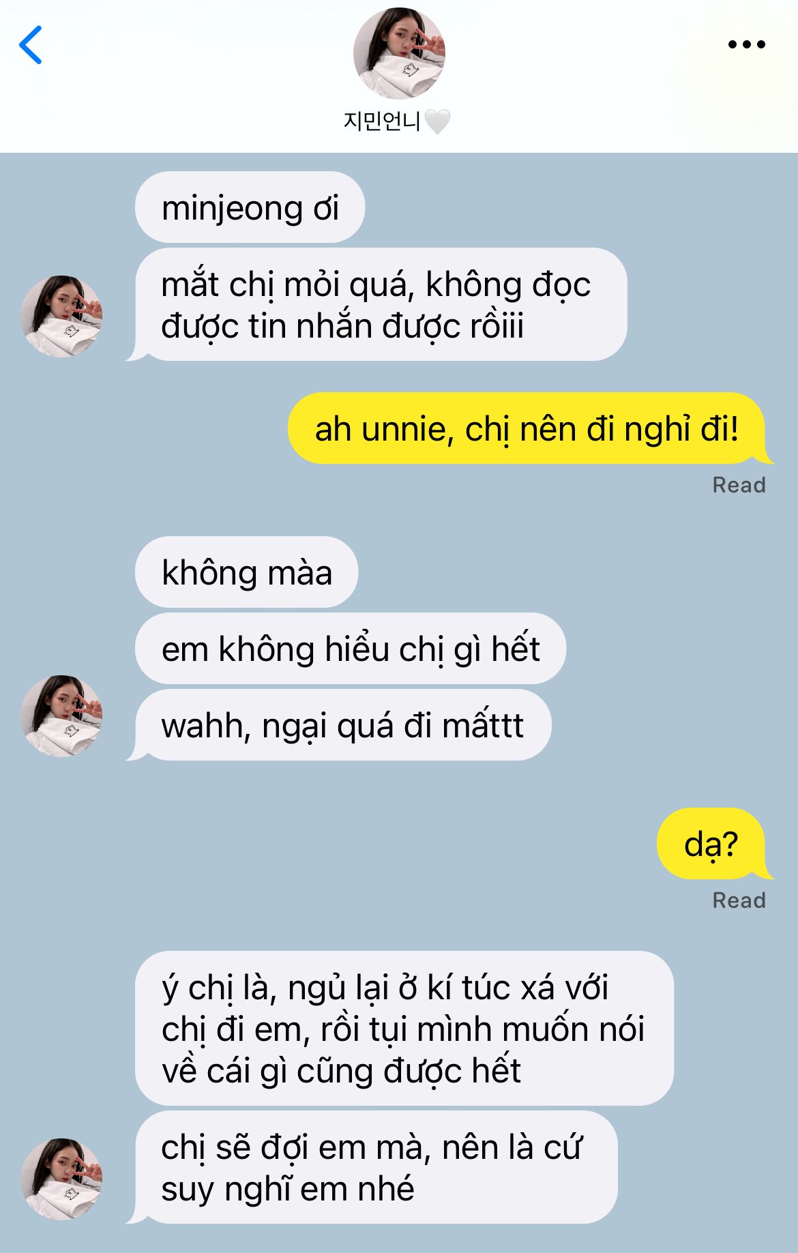Image resolution: width=798 pixels, height=1253 pixels.
Task: Tap the 'em không hiểu chị gì hết' bubble
Action: 351,649
